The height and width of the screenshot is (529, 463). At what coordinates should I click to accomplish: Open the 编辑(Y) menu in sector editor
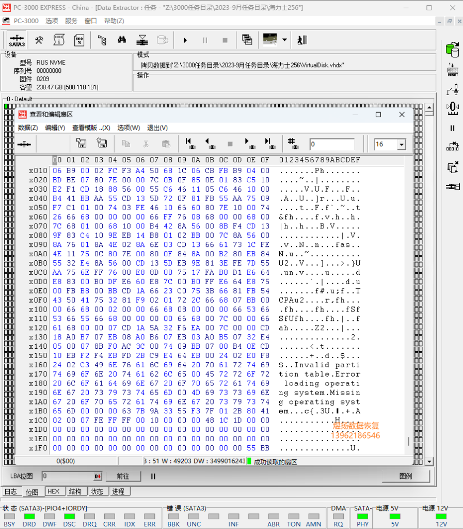[55, 128]
